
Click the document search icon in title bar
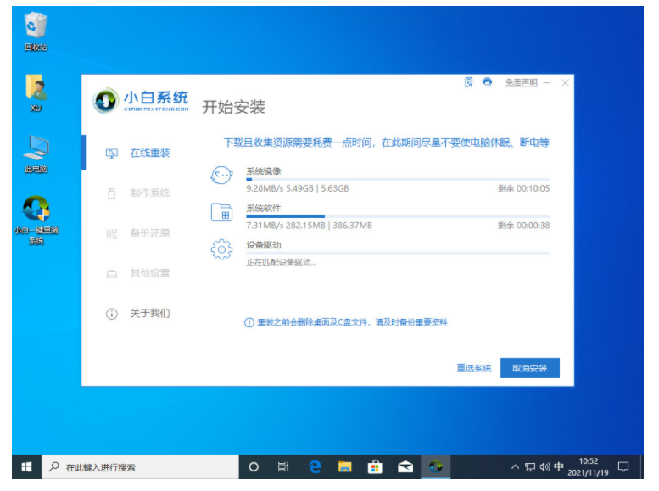[468, 82]
